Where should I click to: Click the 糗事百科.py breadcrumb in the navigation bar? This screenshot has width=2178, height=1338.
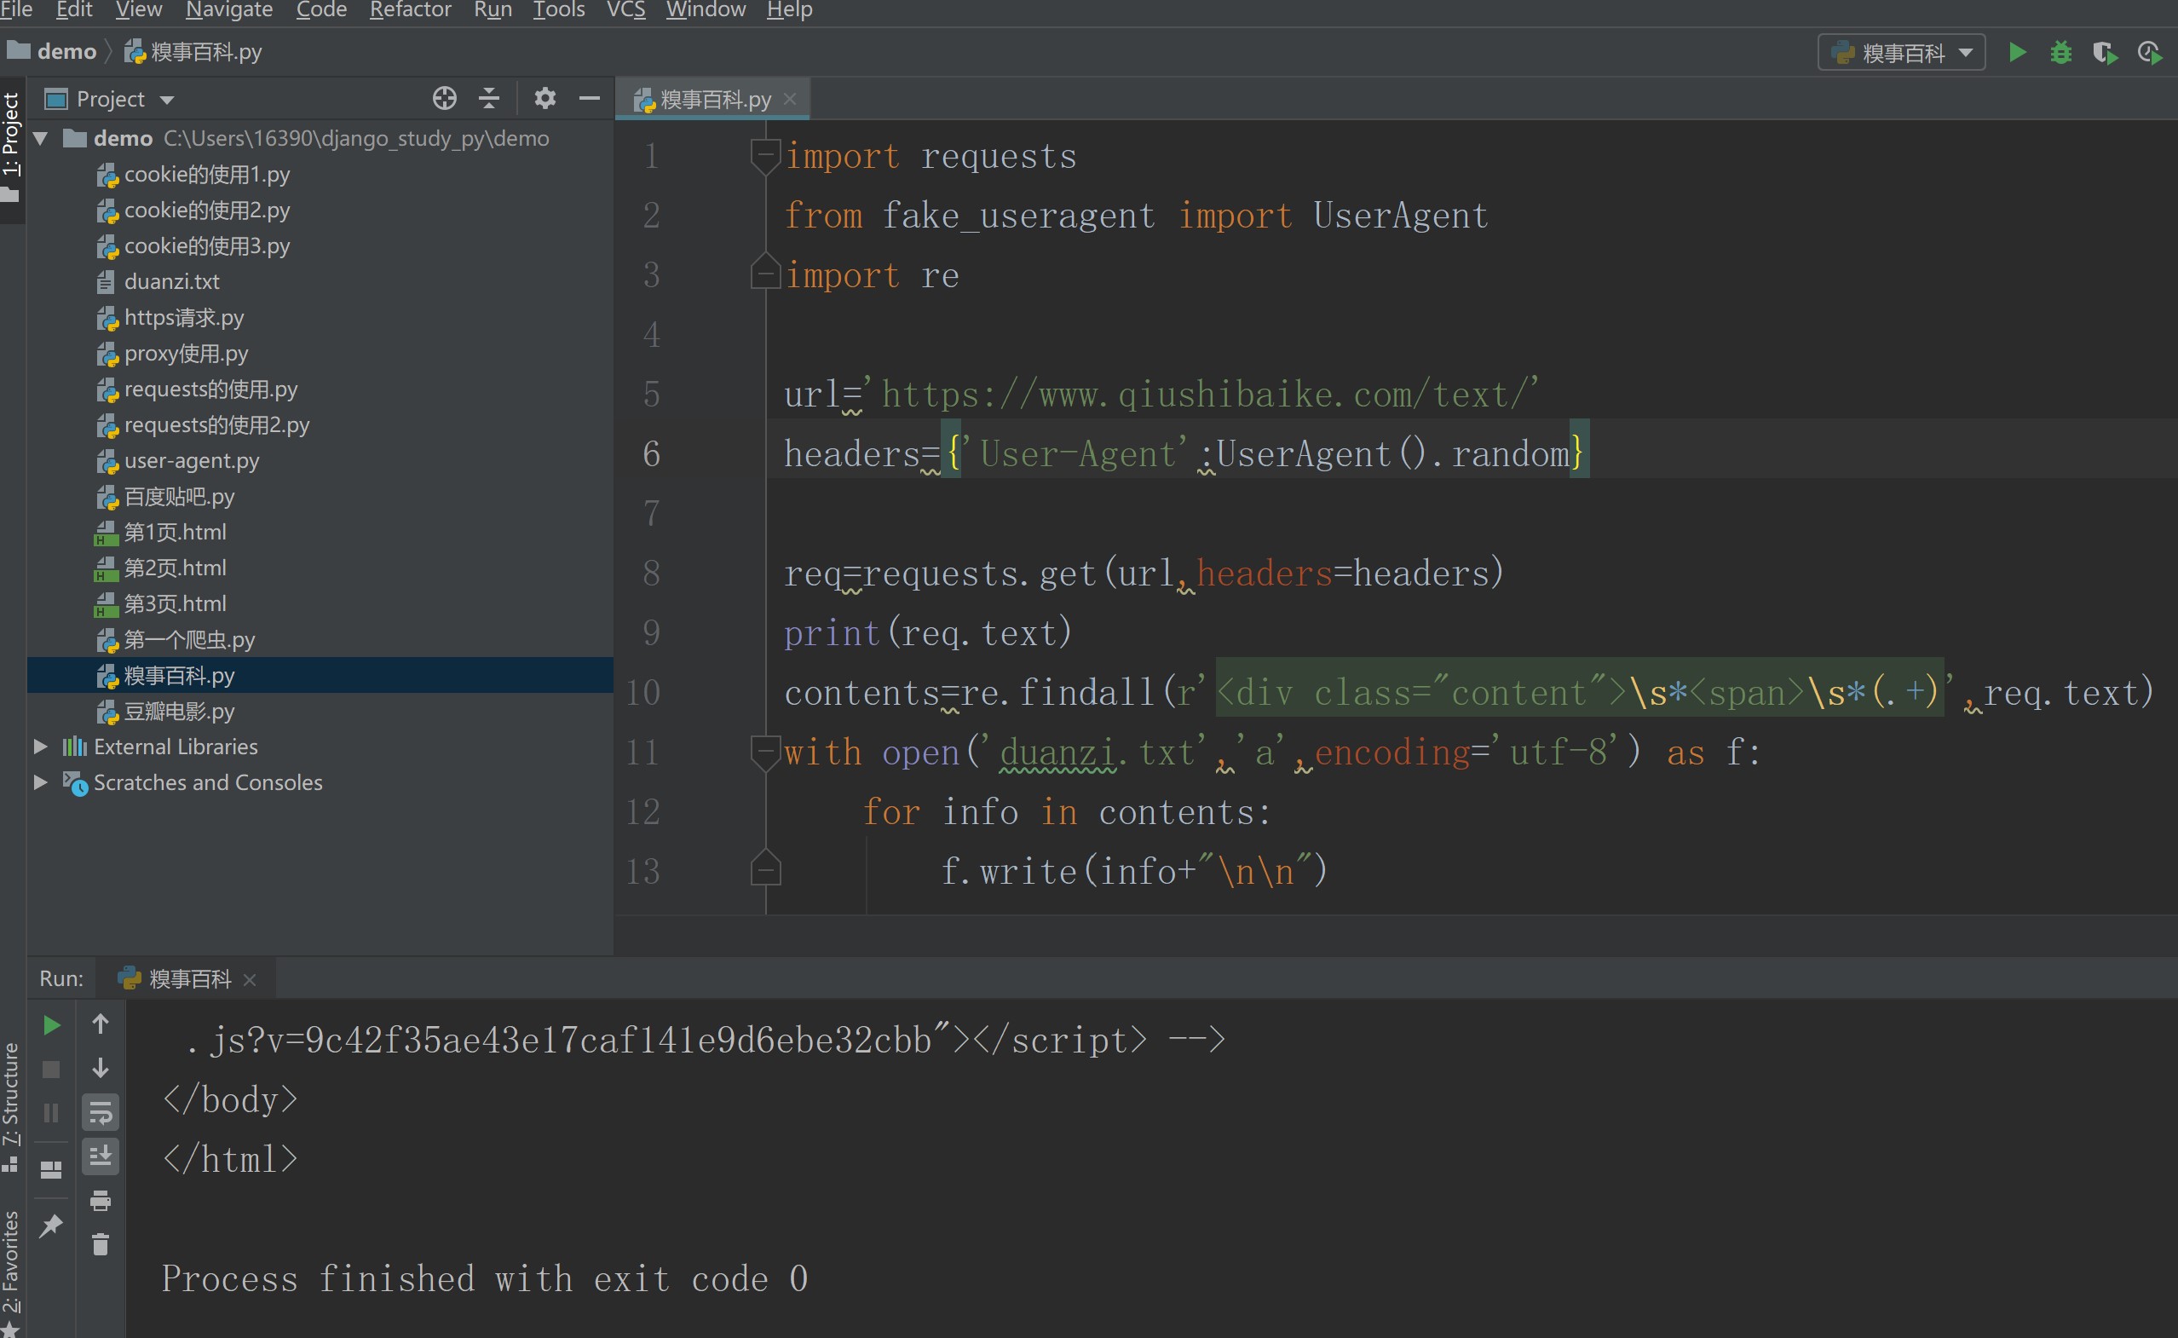193,51
